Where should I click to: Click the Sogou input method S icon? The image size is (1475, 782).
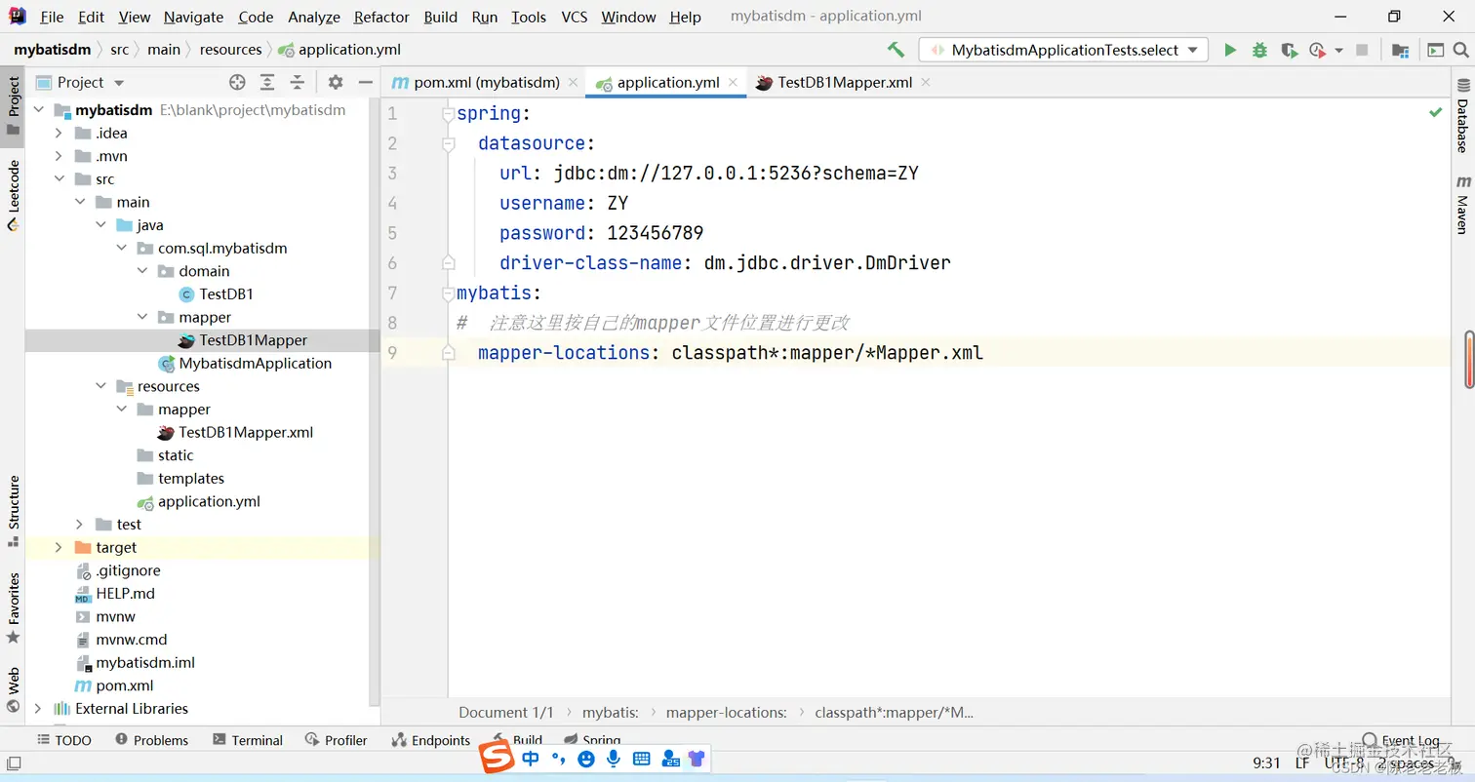[x=498, y=758]
